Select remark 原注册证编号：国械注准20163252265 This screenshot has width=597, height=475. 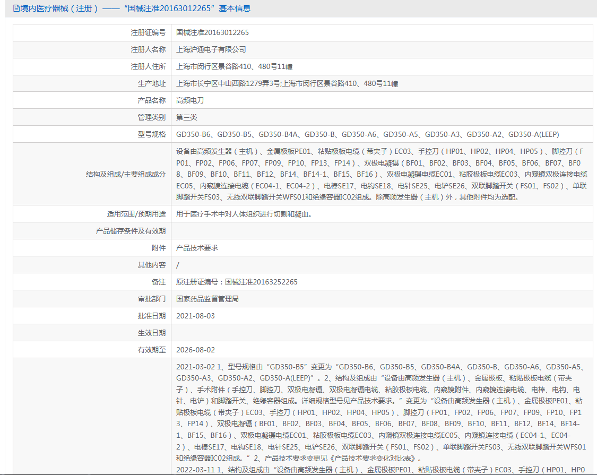237,282
